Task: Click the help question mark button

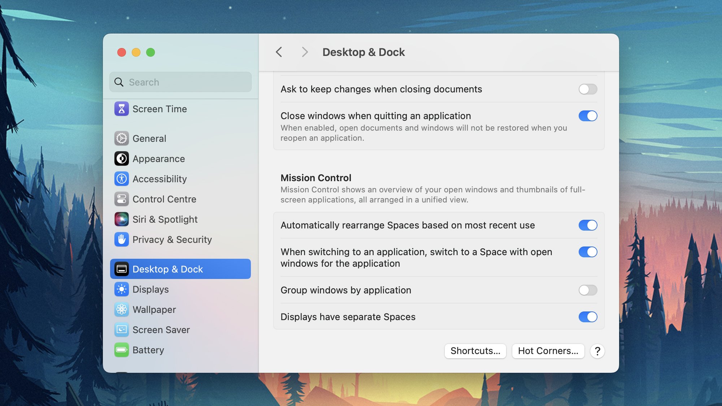Action: (598, 351)
